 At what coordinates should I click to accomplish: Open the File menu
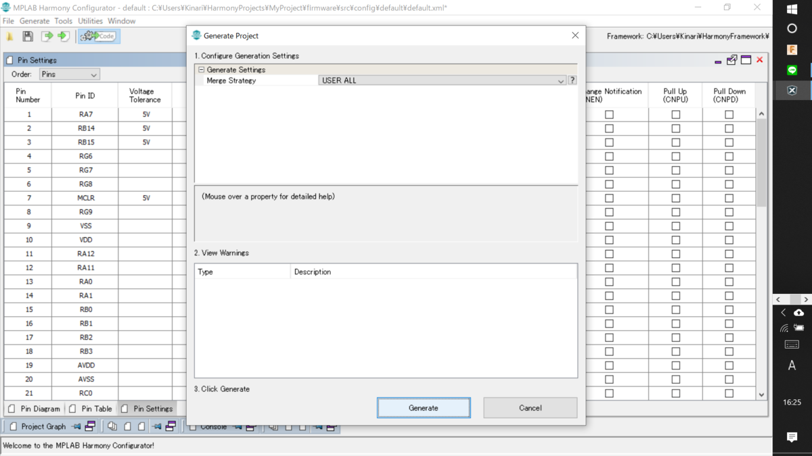8,21
